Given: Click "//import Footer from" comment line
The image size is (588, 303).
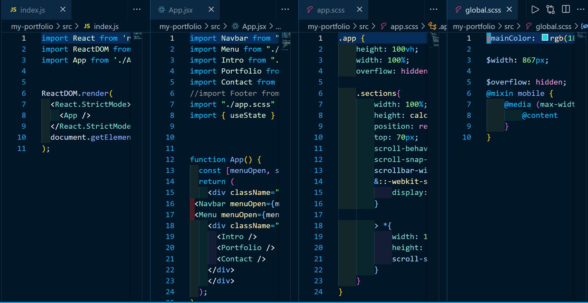Looking at the screenshot, I should [234, 93].
